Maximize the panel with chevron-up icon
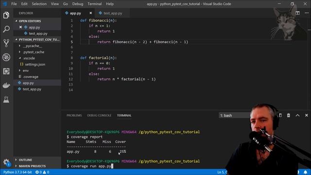 [x=297, y=115]
